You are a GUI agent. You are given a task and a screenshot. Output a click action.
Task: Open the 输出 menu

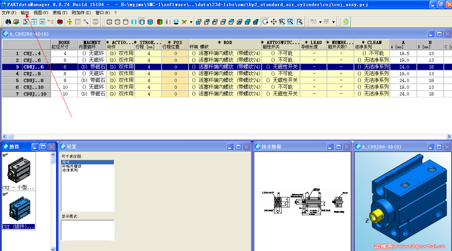coord(24,12)
